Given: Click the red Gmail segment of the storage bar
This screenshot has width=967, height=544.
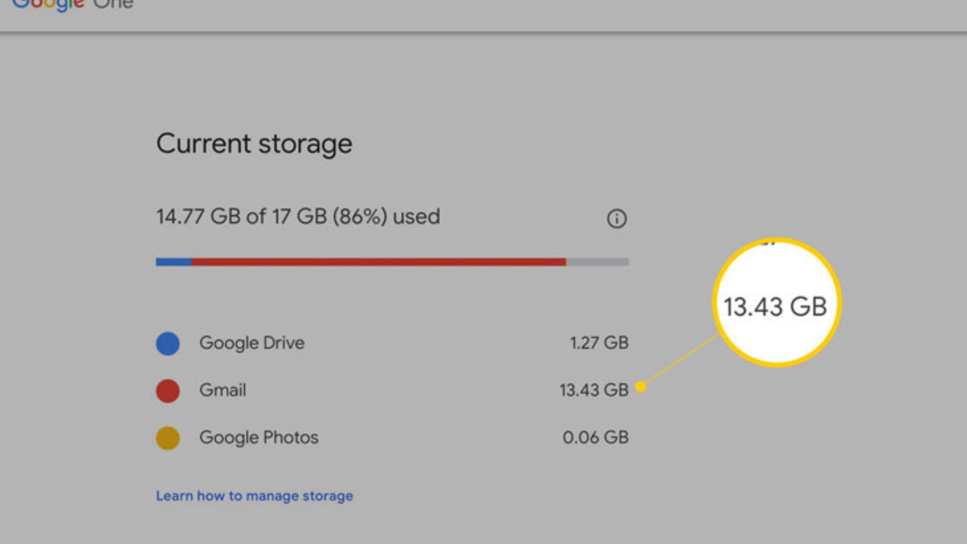Looking at the screenshot, I should (378, 261).
